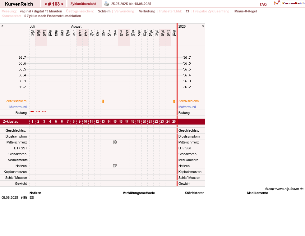This screenshot has width=305, height=236.
Task: Click the dotted bleeding marker on day 3
Action: click(44, 111)
